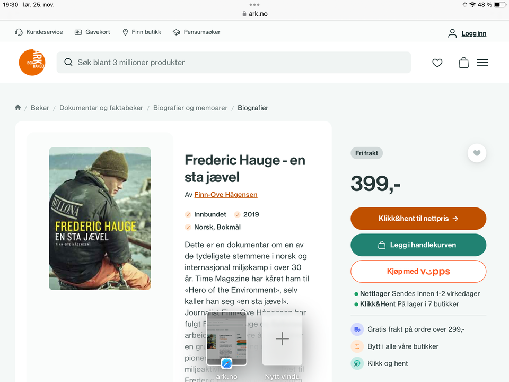Click the Innbundet format label
This screenshot has width=509, height=382.
pyautogui.click(x=210, y=214)
